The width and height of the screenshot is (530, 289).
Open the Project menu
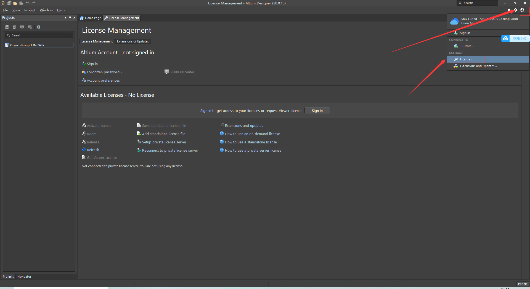pos(30,10)
